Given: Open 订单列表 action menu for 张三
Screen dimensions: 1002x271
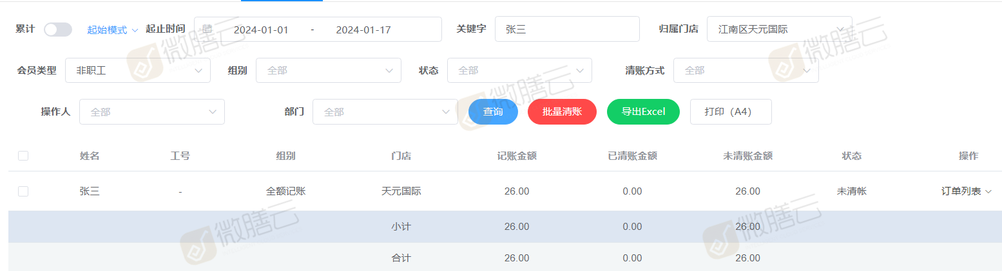Looking at the screenshot, I should click(966, 191).
